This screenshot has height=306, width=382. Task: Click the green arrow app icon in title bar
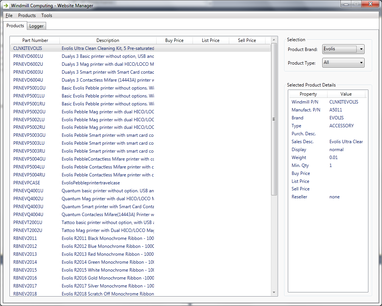point(6,5)
